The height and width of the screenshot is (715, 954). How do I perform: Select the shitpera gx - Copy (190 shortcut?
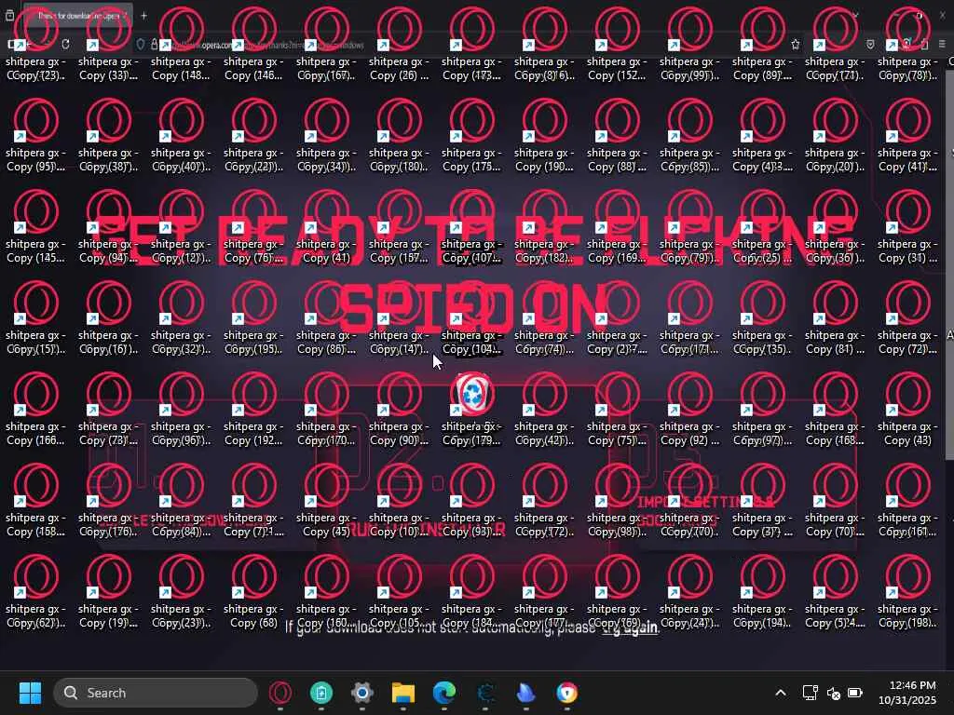point(544,135)
